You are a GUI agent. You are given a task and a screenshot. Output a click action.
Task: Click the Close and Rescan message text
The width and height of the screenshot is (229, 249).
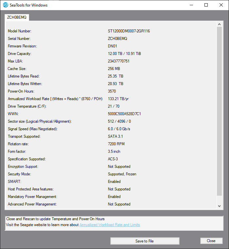pos(55,219)
